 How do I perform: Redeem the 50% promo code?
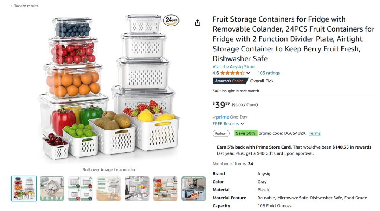pos(221,133)
